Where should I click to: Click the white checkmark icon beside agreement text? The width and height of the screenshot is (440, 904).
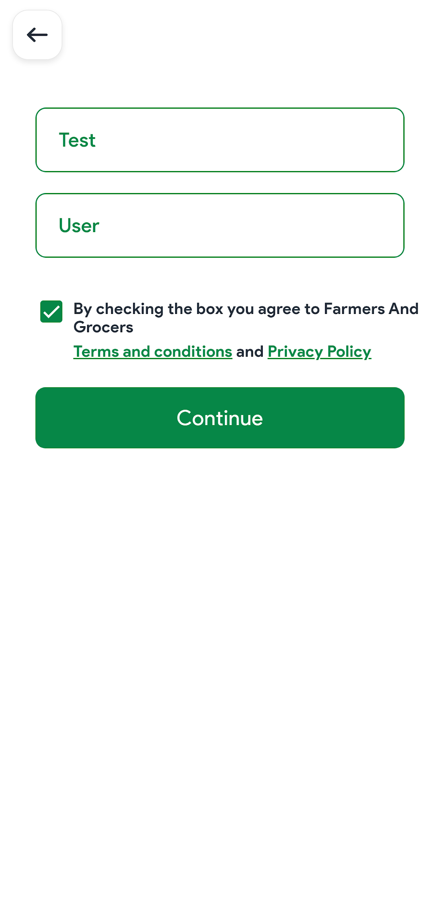tap(51, 312)
